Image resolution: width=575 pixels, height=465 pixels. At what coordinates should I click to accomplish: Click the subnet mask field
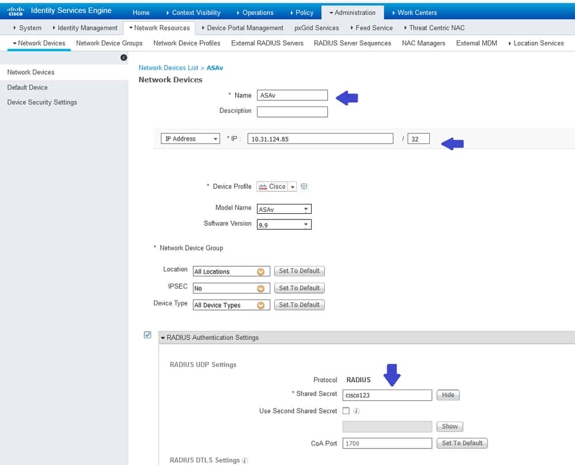[418, 139]
